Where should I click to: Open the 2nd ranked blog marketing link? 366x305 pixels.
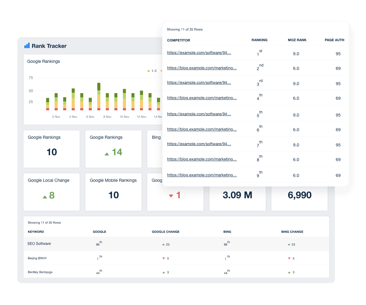click(202, 68)
